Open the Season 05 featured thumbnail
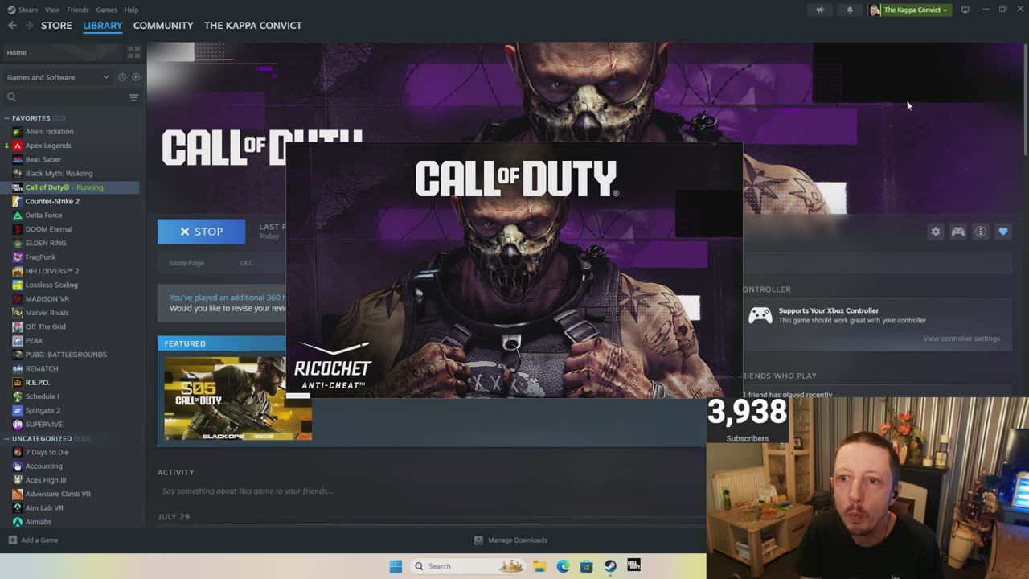 click(238, 398)
